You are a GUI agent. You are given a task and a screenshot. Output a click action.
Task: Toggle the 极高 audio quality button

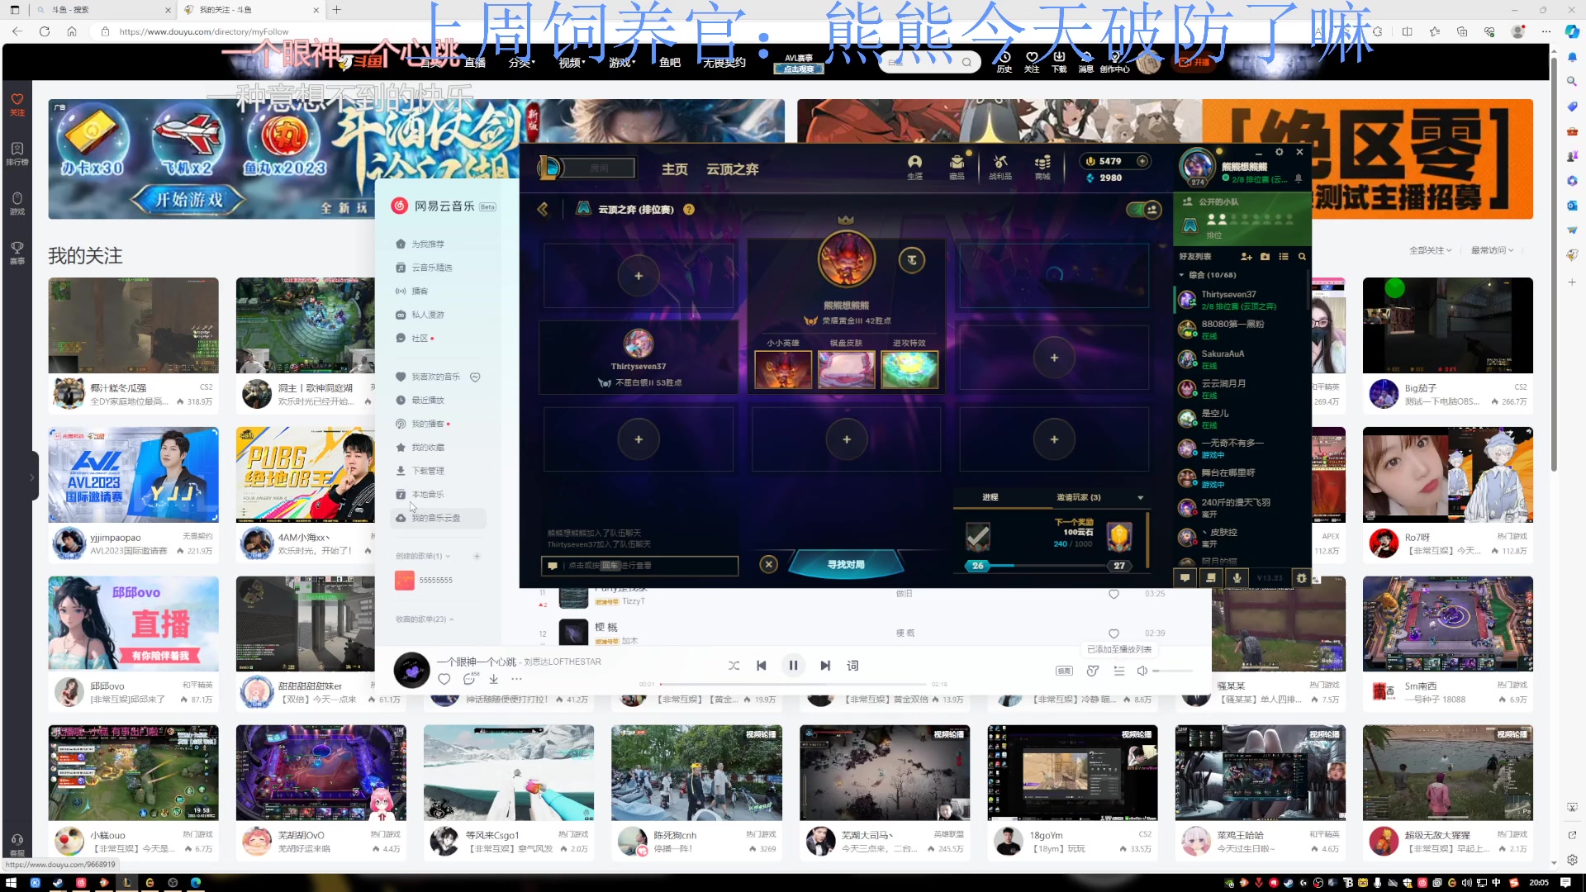(x=1065, y=671)
